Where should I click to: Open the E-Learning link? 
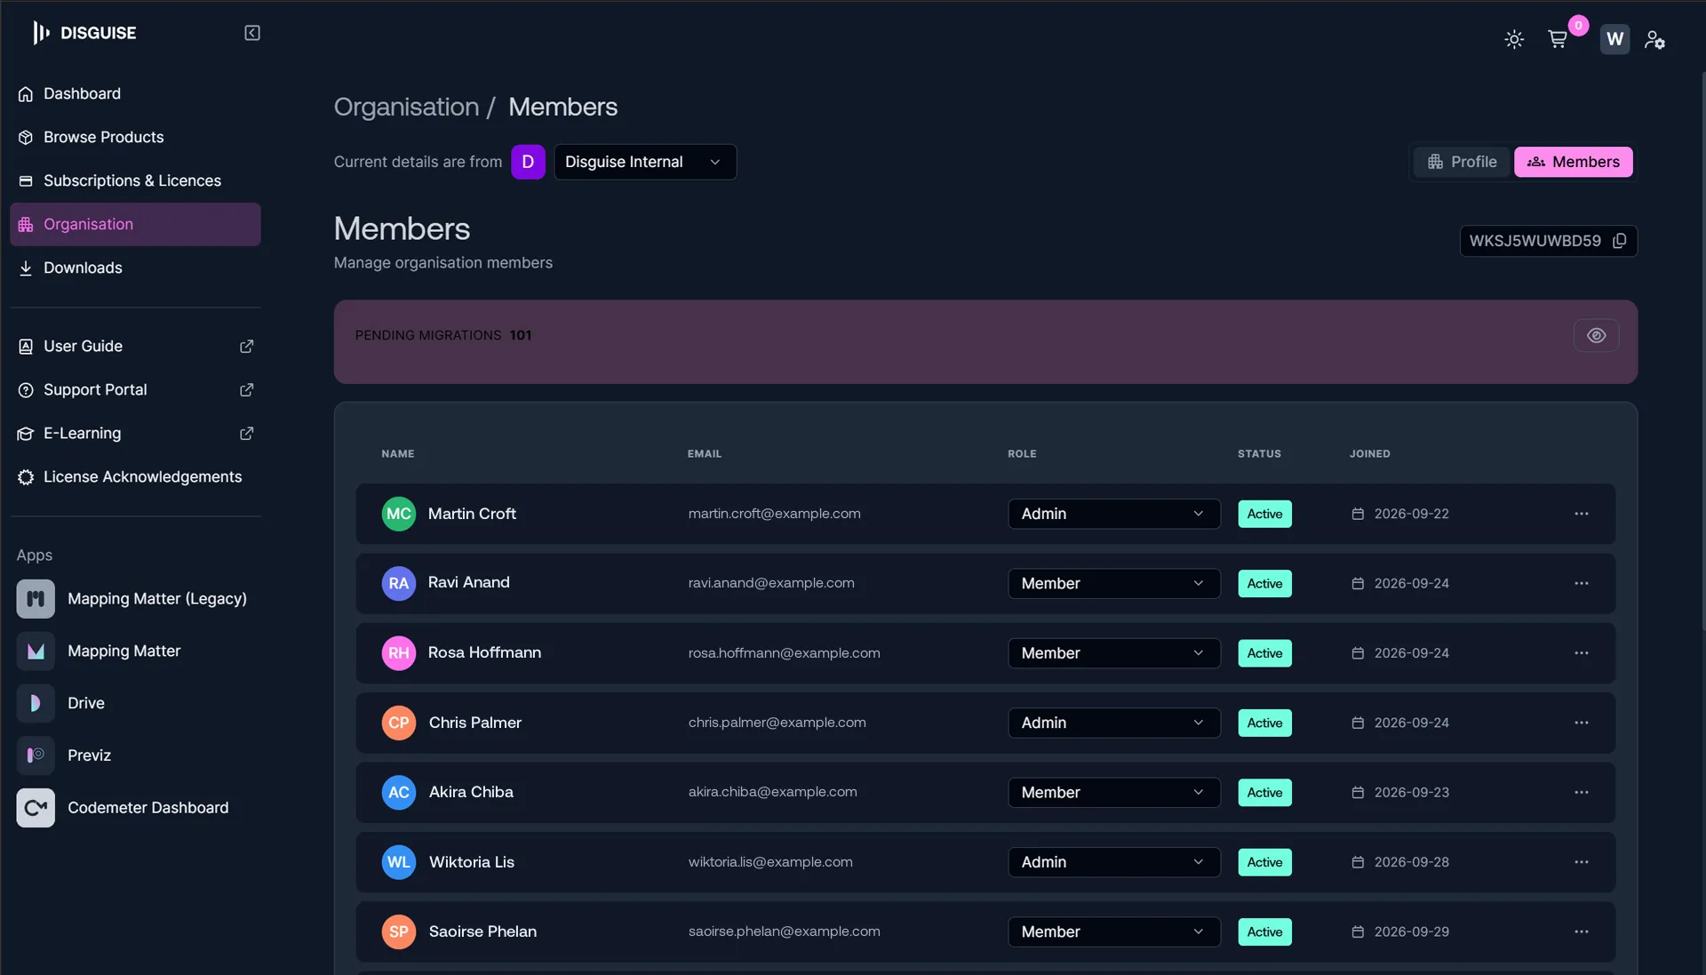[135, 433]
